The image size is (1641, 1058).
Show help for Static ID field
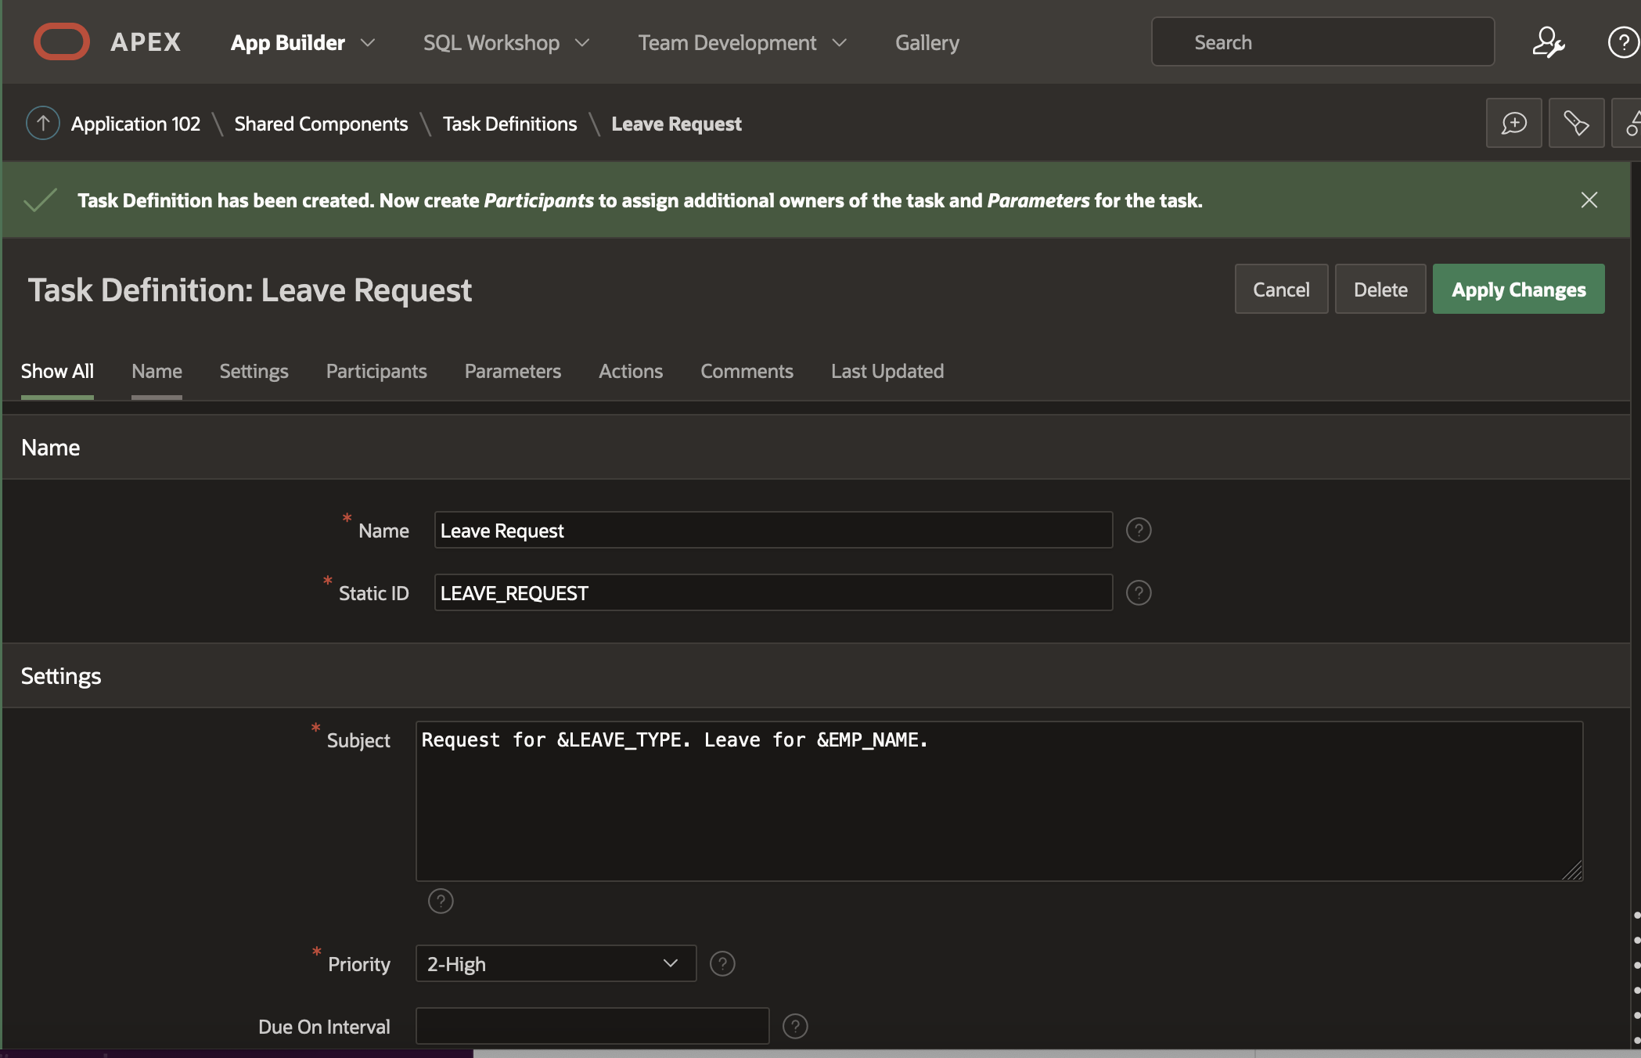[1138, 593]
